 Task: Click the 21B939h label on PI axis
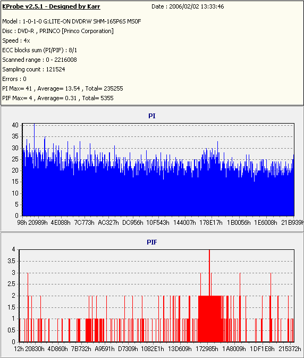coord(292,223)
